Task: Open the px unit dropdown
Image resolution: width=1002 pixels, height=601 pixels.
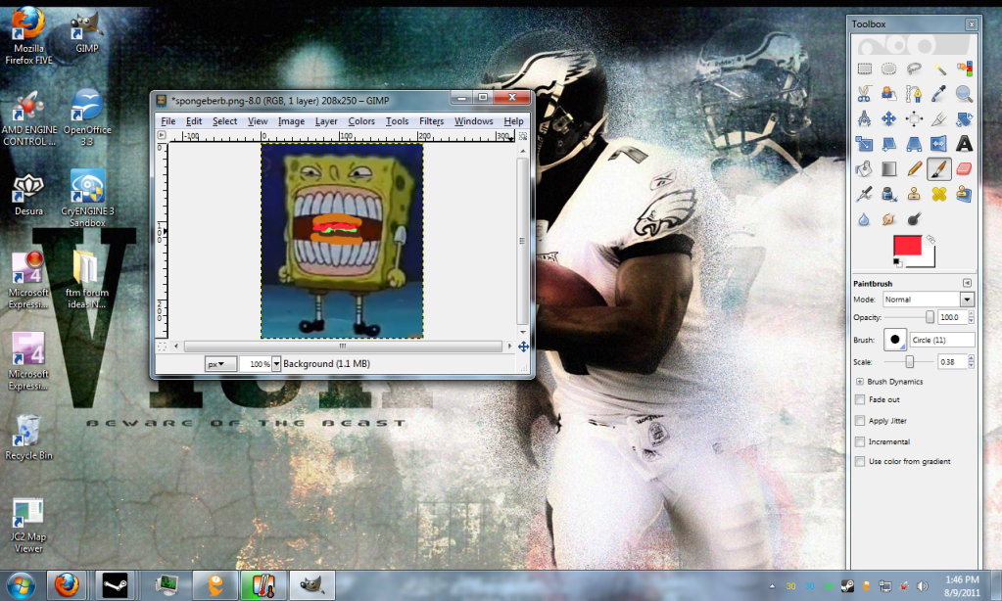Action: point(219,364)
